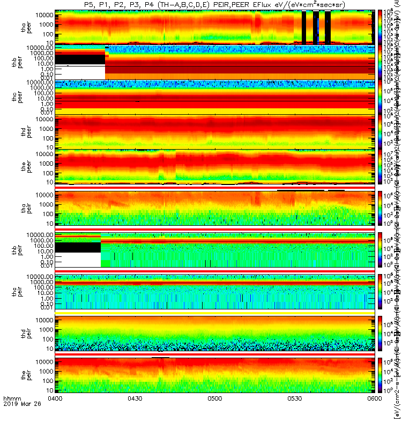402x429 pixels.
Task: Click the 100.00 tick of thb peir axis
Action: click(43, 246)
